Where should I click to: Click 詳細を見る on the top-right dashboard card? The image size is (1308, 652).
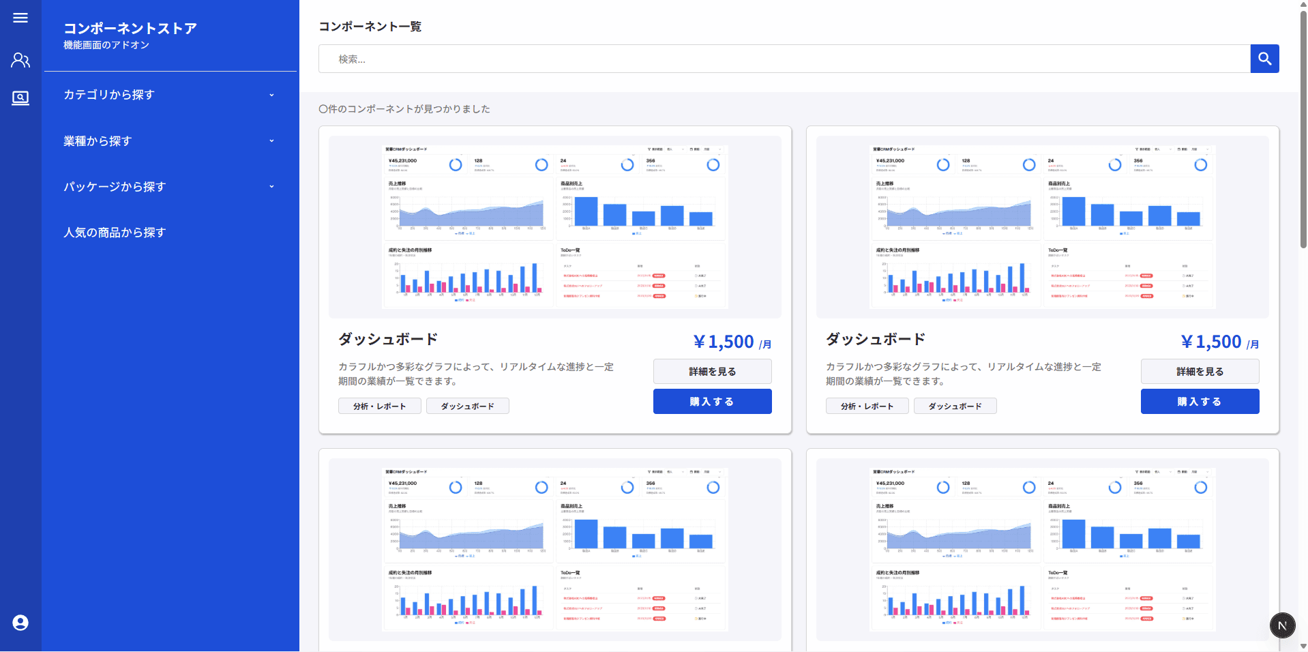[1200, 372]
